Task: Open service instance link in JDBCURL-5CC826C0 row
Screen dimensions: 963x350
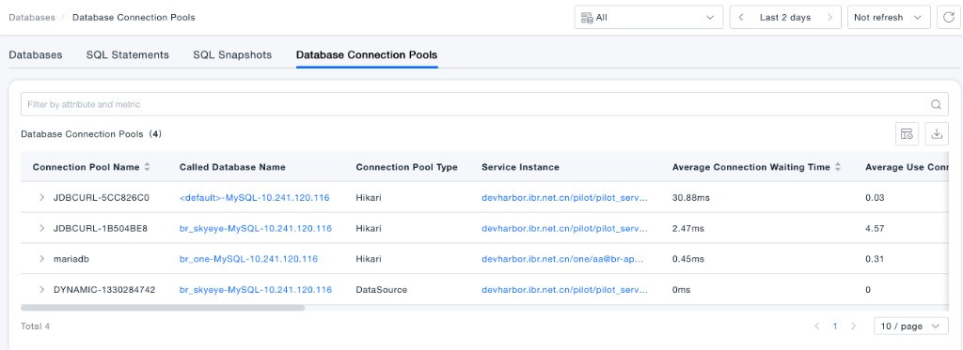Action: click(x=564, y=197)
